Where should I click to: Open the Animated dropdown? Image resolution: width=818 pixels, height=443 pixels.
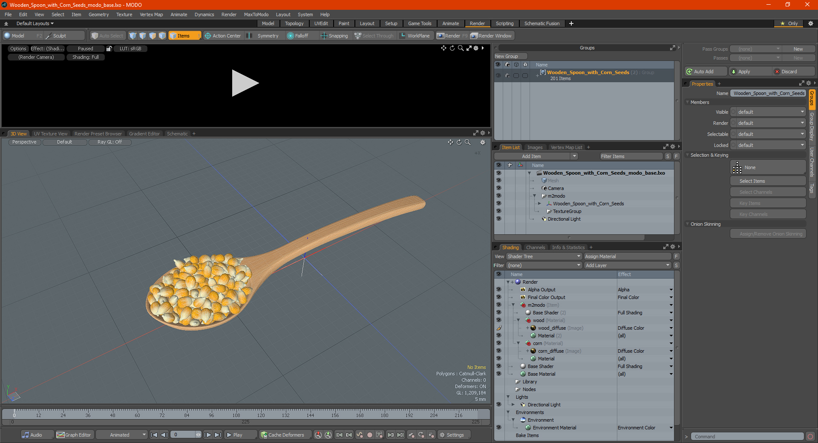click(122, 435)
